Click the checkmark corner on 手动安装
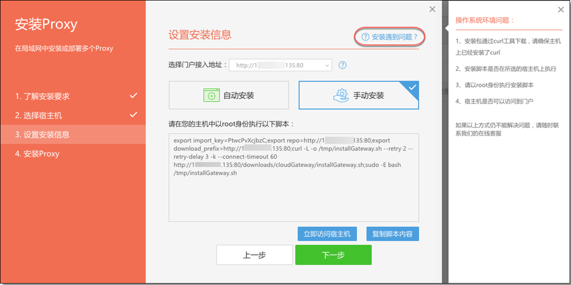This screenshot has height=285, width=571. (x=413, y=87)
